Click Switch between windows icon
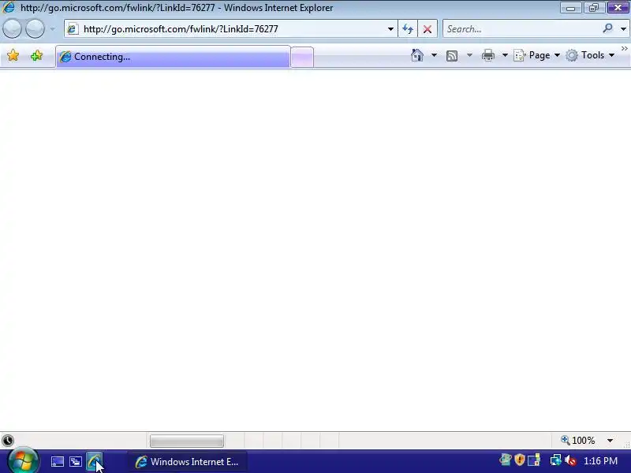The width and height of the screenshot is (631, 473). [x=76, y=461]
